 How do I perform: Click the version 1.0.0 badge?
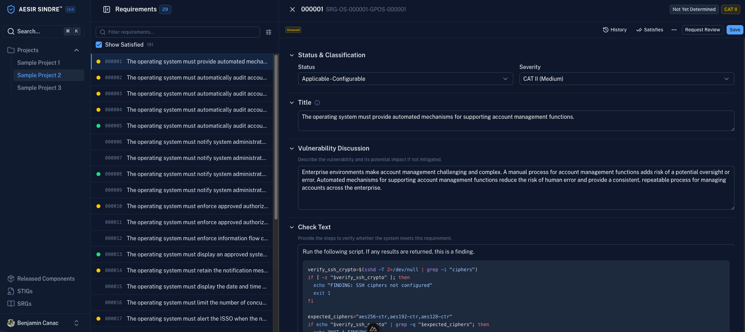click(x=70, y=9)
